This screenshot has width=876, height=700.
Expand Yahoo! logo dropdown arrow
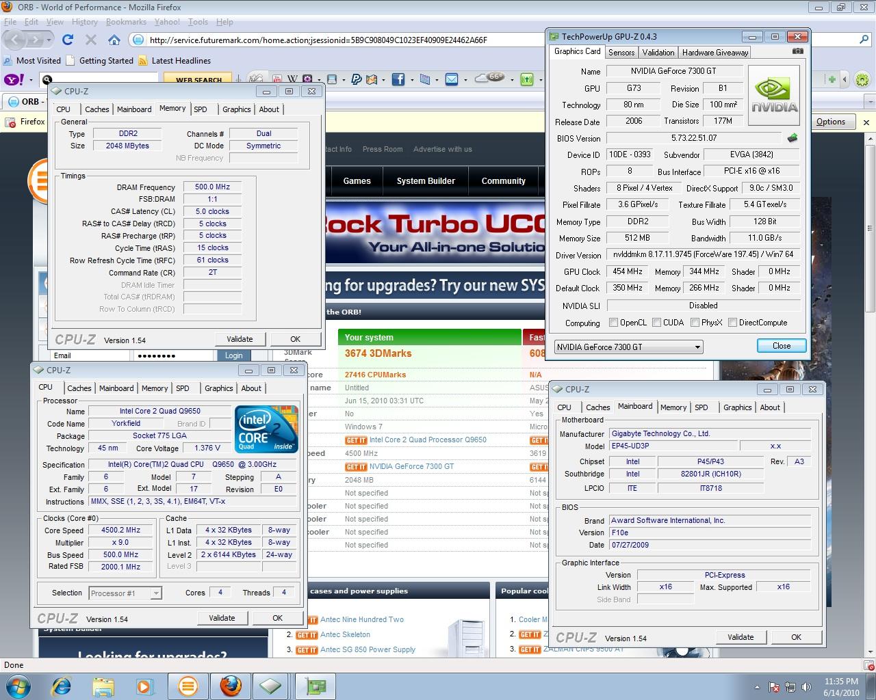[x=31, y=81]
